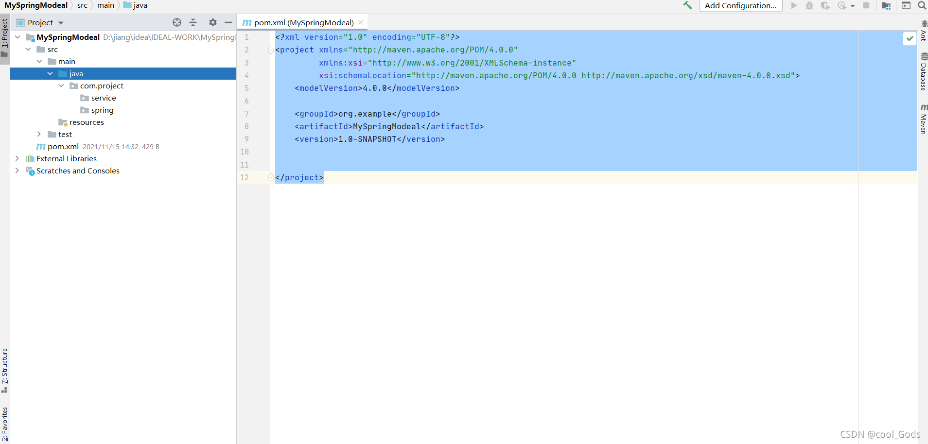Open the 2: Favorites side tab
The height and width of the screenshot is (444, 928).
tap(5, 423)
